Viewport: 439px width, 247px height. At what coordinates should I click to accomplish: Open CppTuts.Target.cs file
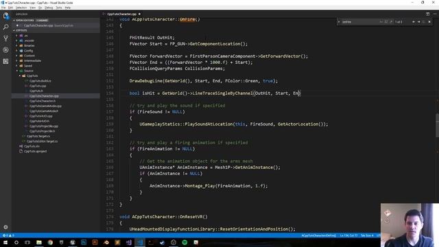38,137
